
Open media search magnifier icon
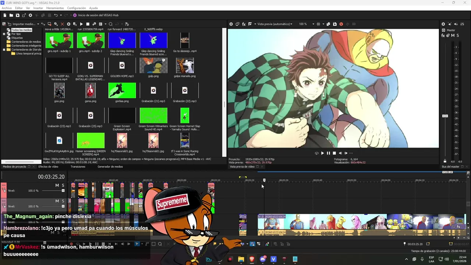[x=110, y=24]
